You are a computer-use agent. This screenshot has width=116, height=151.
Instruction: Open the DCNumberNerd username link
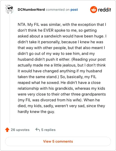31,10
